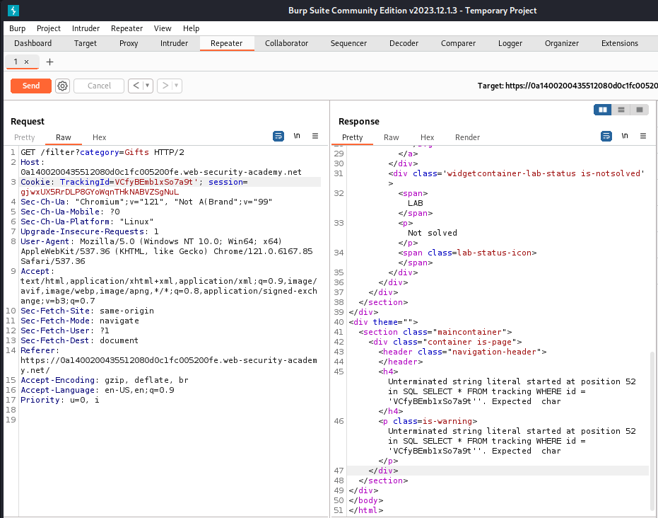Click 'Not solved' text in response

tap(433, 233)
